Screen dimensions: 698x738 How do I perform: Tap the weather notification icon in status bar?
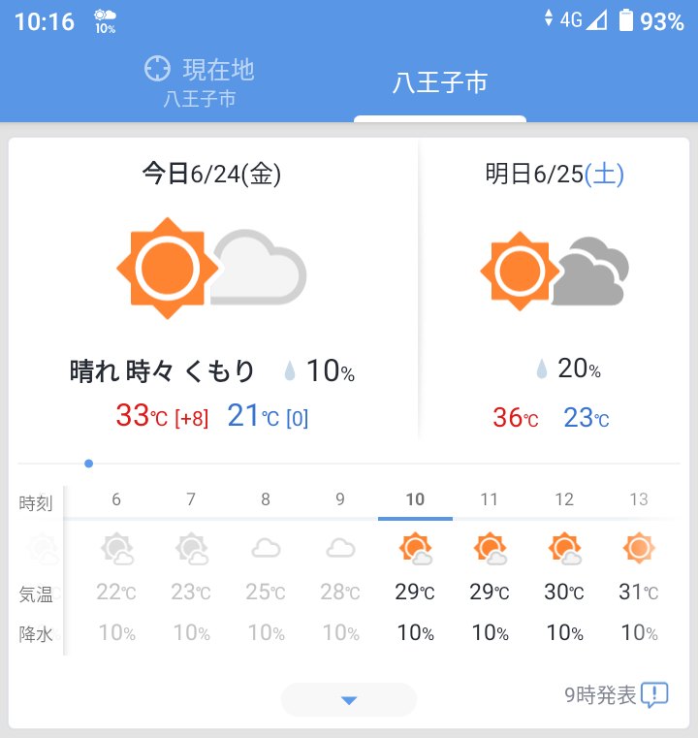coord(105,20)
